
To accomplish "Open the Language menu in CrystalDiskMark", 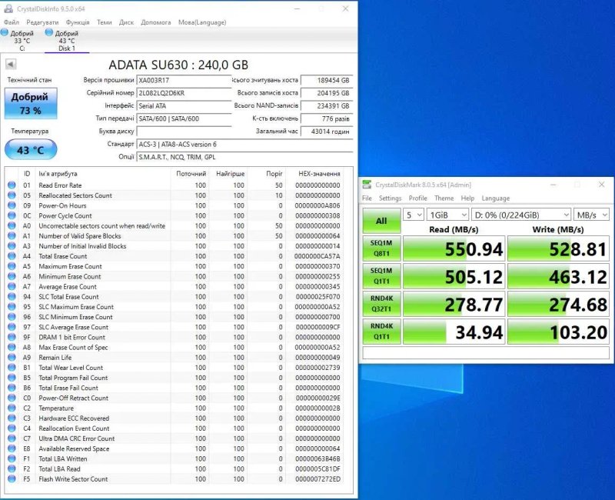I will [x=496, y=198].
